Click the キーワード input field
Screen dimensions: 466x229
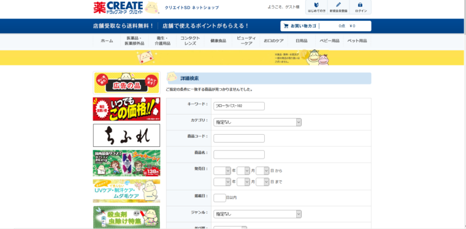(239, 106)
